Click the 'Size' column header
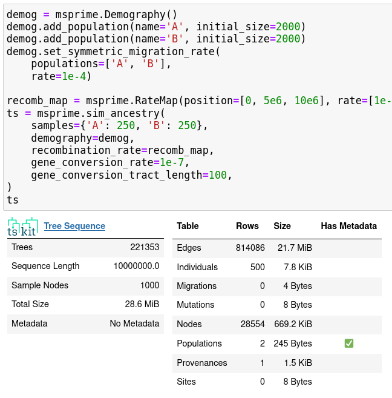This screenshot has width=392, height=398. click(x=282, y=226)
